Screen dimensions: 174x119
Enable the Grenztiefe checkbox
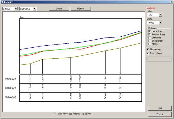click(x=149, y=38)
